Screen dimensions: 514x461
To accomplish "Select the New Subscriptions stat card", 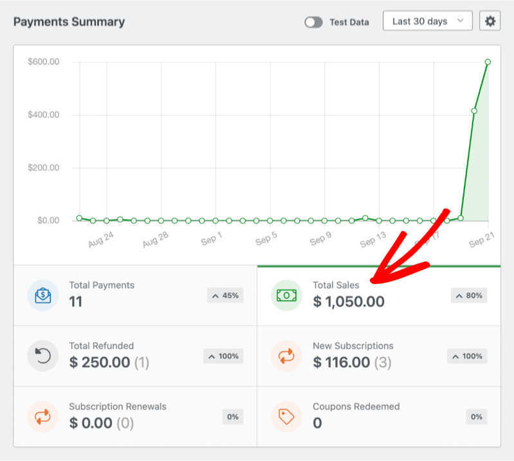I will (379, 356).
